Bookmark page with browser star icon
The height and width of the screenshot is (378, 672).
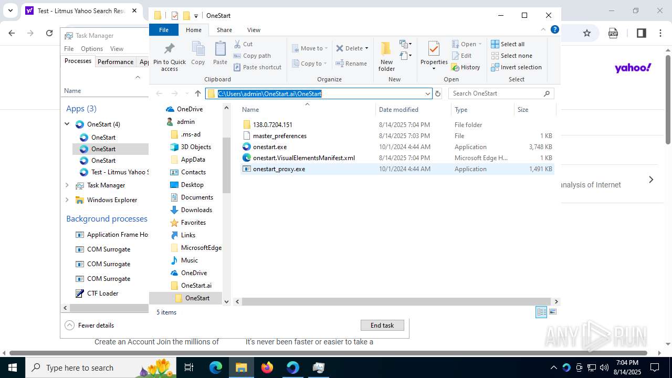pos(587,33)
